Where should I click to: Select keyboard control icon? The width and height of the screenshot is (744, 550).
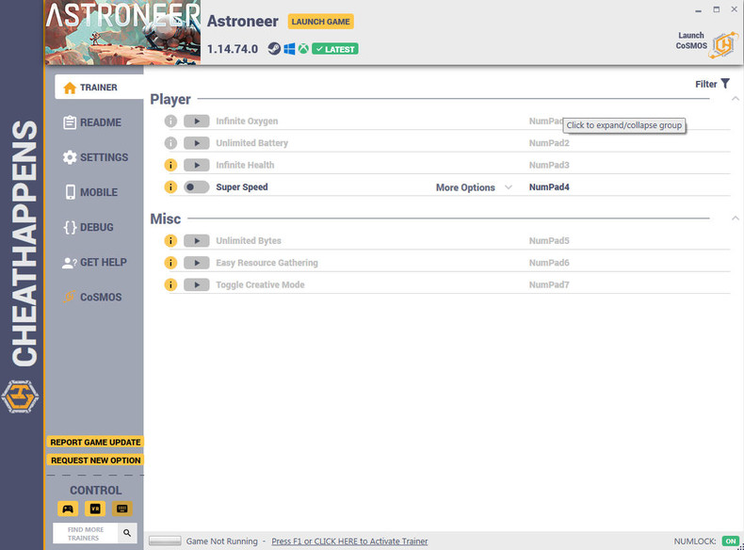121,509
